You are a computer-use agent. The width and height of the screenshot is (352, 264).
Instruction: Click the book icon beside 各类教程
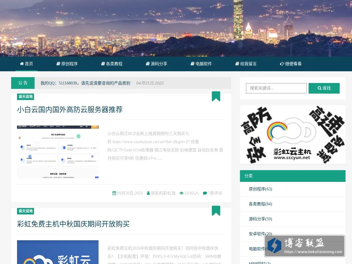click(103, 64)
